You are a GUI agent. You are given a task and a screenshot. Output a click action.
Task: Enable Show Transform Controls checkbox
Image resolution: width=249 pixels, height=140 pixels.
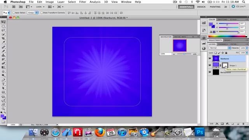tap(42, 13)
